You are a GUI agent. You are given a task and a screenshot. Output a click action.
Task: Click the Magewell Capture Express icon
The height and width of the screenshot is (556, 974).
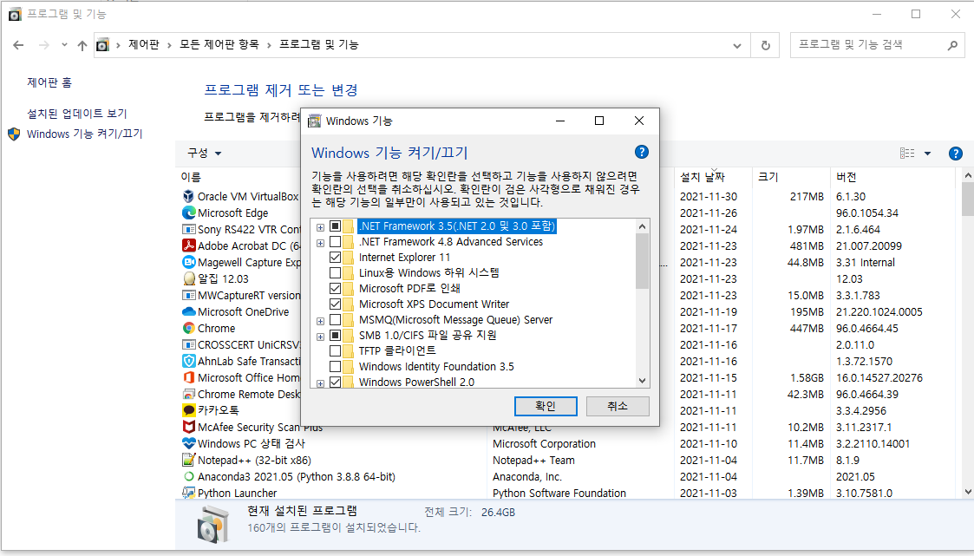tap(188, 262)
